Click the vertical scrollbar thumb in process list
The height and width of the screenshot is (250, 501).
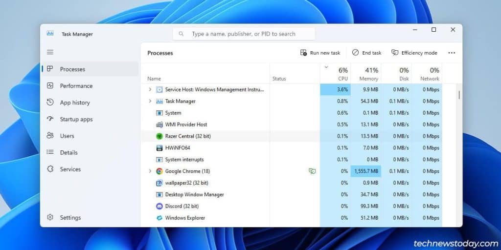click(x=459, y=95)
